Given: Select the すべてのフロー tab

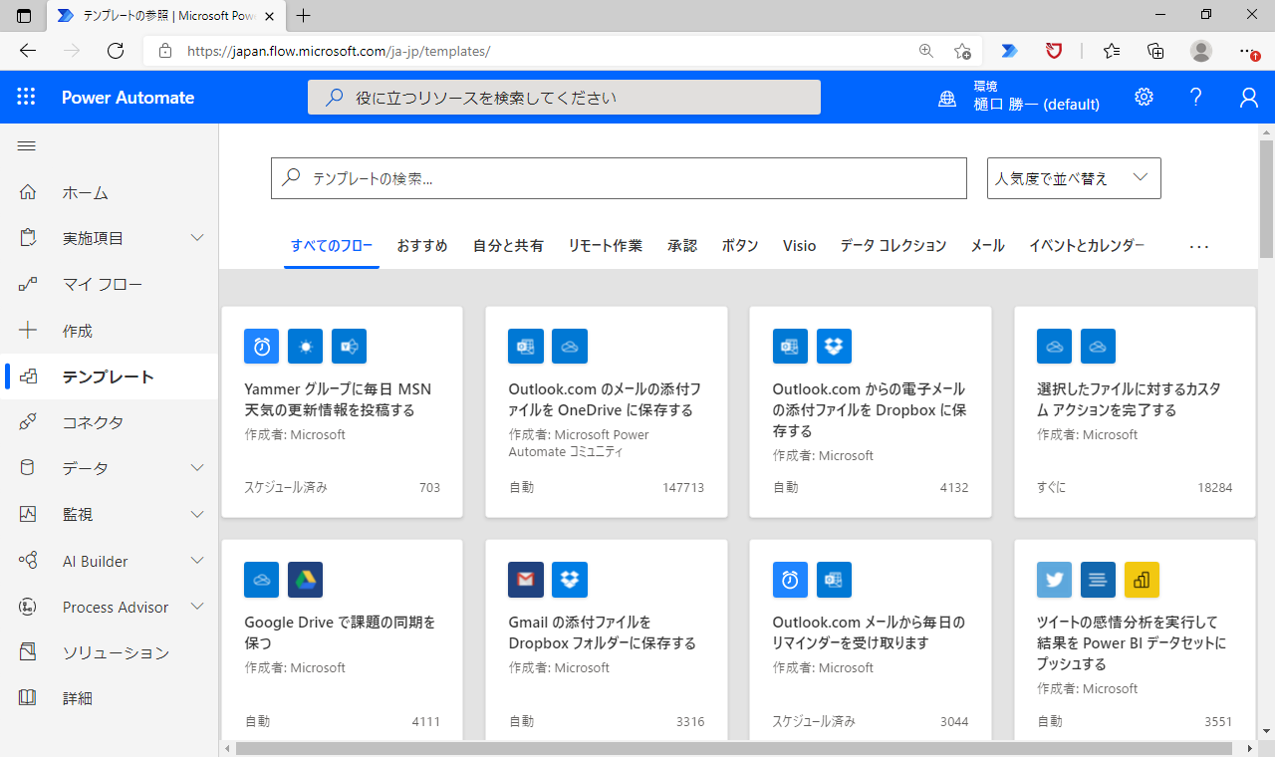Looking at the screenshot, I should 332,246.
